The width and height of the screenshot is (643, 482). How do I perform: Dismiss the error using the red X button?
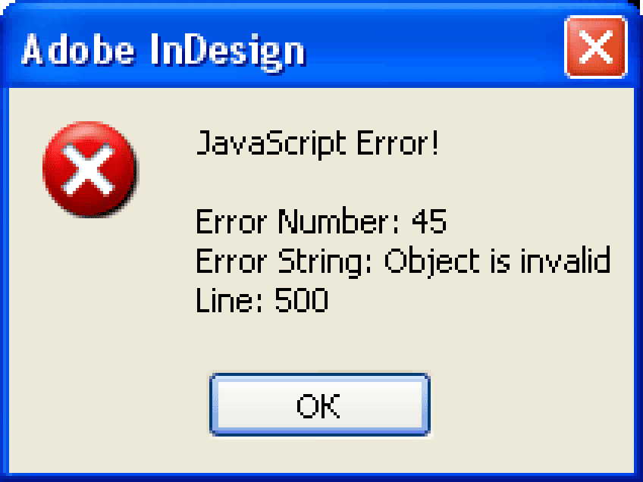point(596,47)
